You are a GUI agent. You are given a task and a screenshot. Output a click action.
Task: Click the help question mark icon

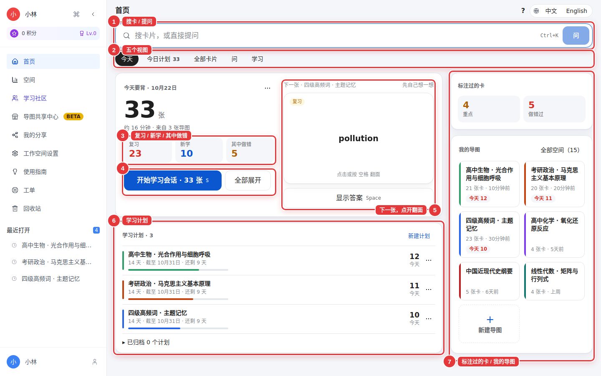523,11
